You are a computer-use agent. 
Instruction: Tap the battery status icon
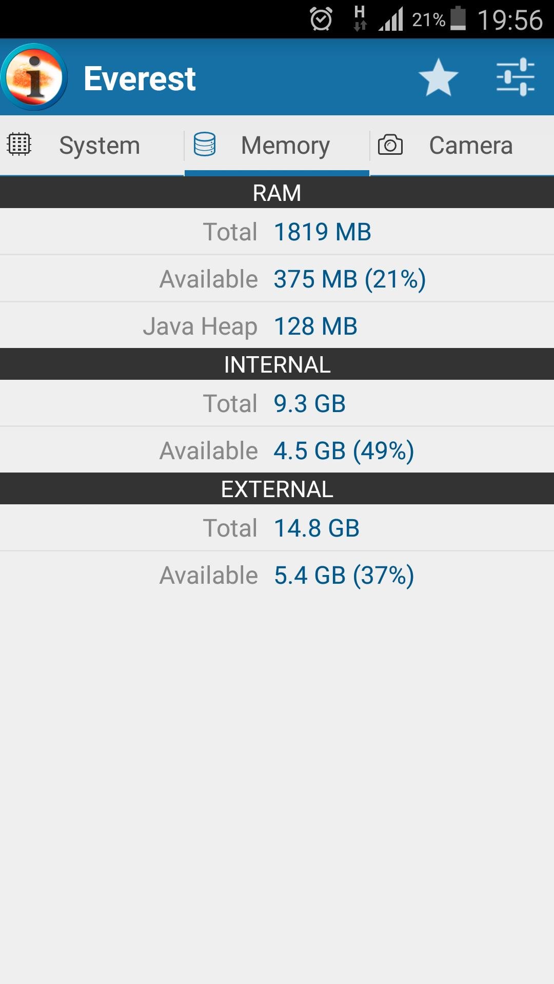(458, 19)
